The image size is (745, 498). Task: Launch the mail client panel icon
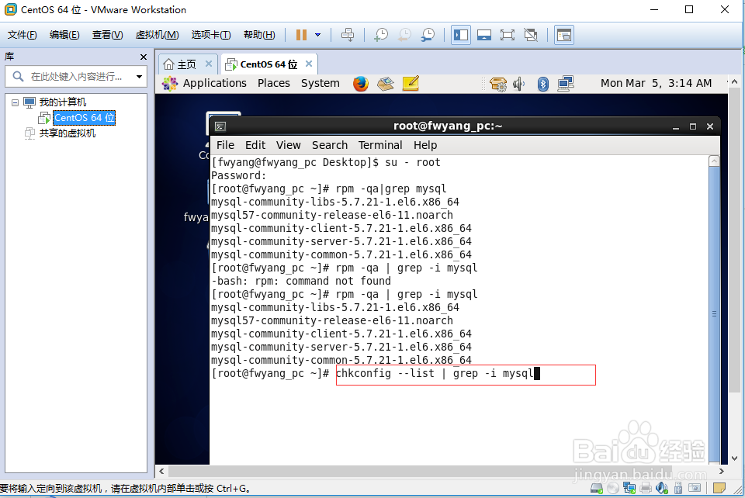coord(386,84)
